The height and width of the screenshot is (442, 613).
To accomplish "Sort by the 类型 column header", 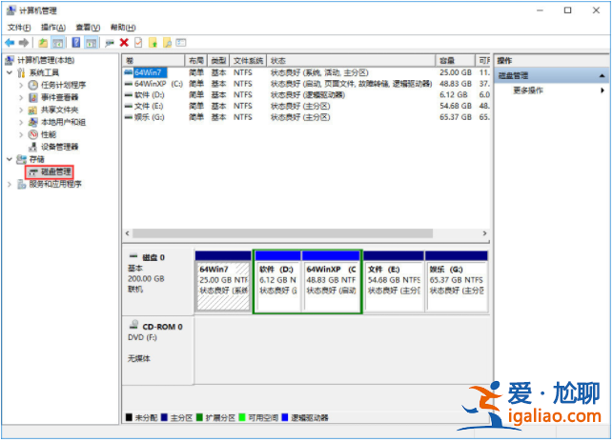I will pos(218,61).
